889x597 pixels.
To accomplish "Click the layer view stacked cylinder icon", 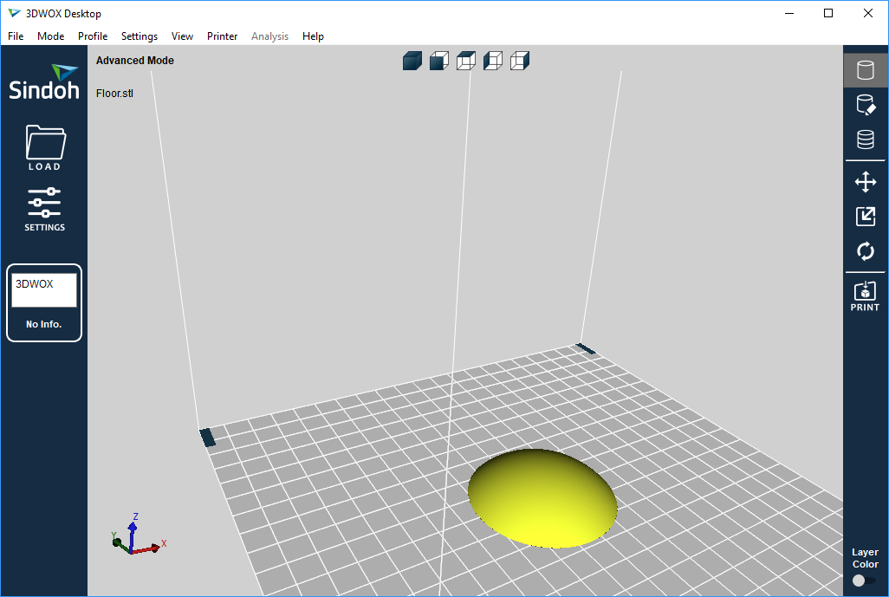I will [x=866, y=139].
